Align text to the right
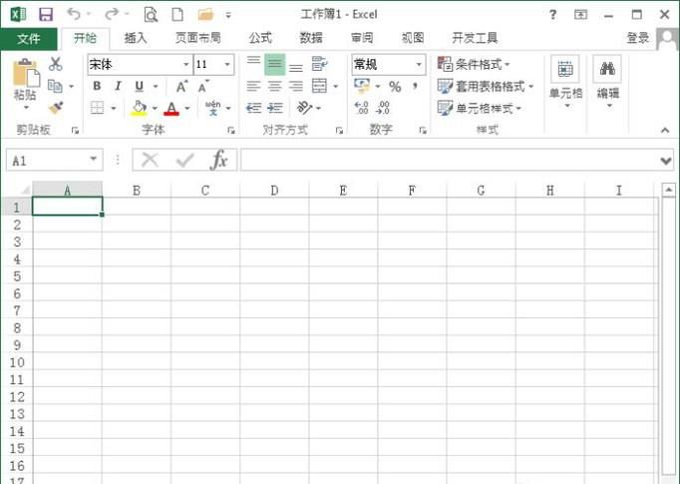 [296, 86]
